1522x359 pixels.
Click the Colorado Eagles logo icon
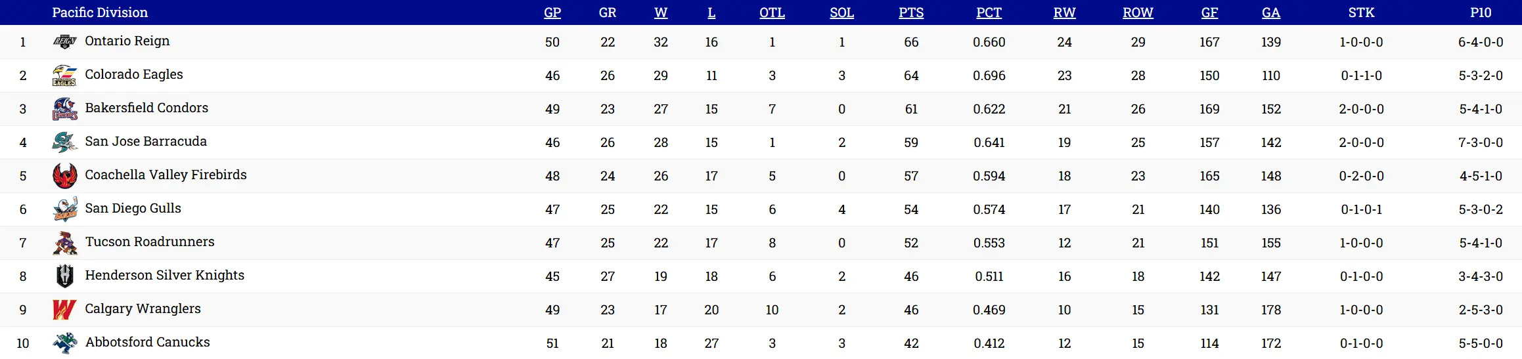[64, 75]
